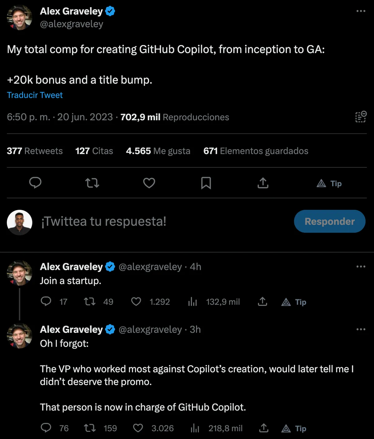Like the "Join a startup." reply

coord(136,302)
